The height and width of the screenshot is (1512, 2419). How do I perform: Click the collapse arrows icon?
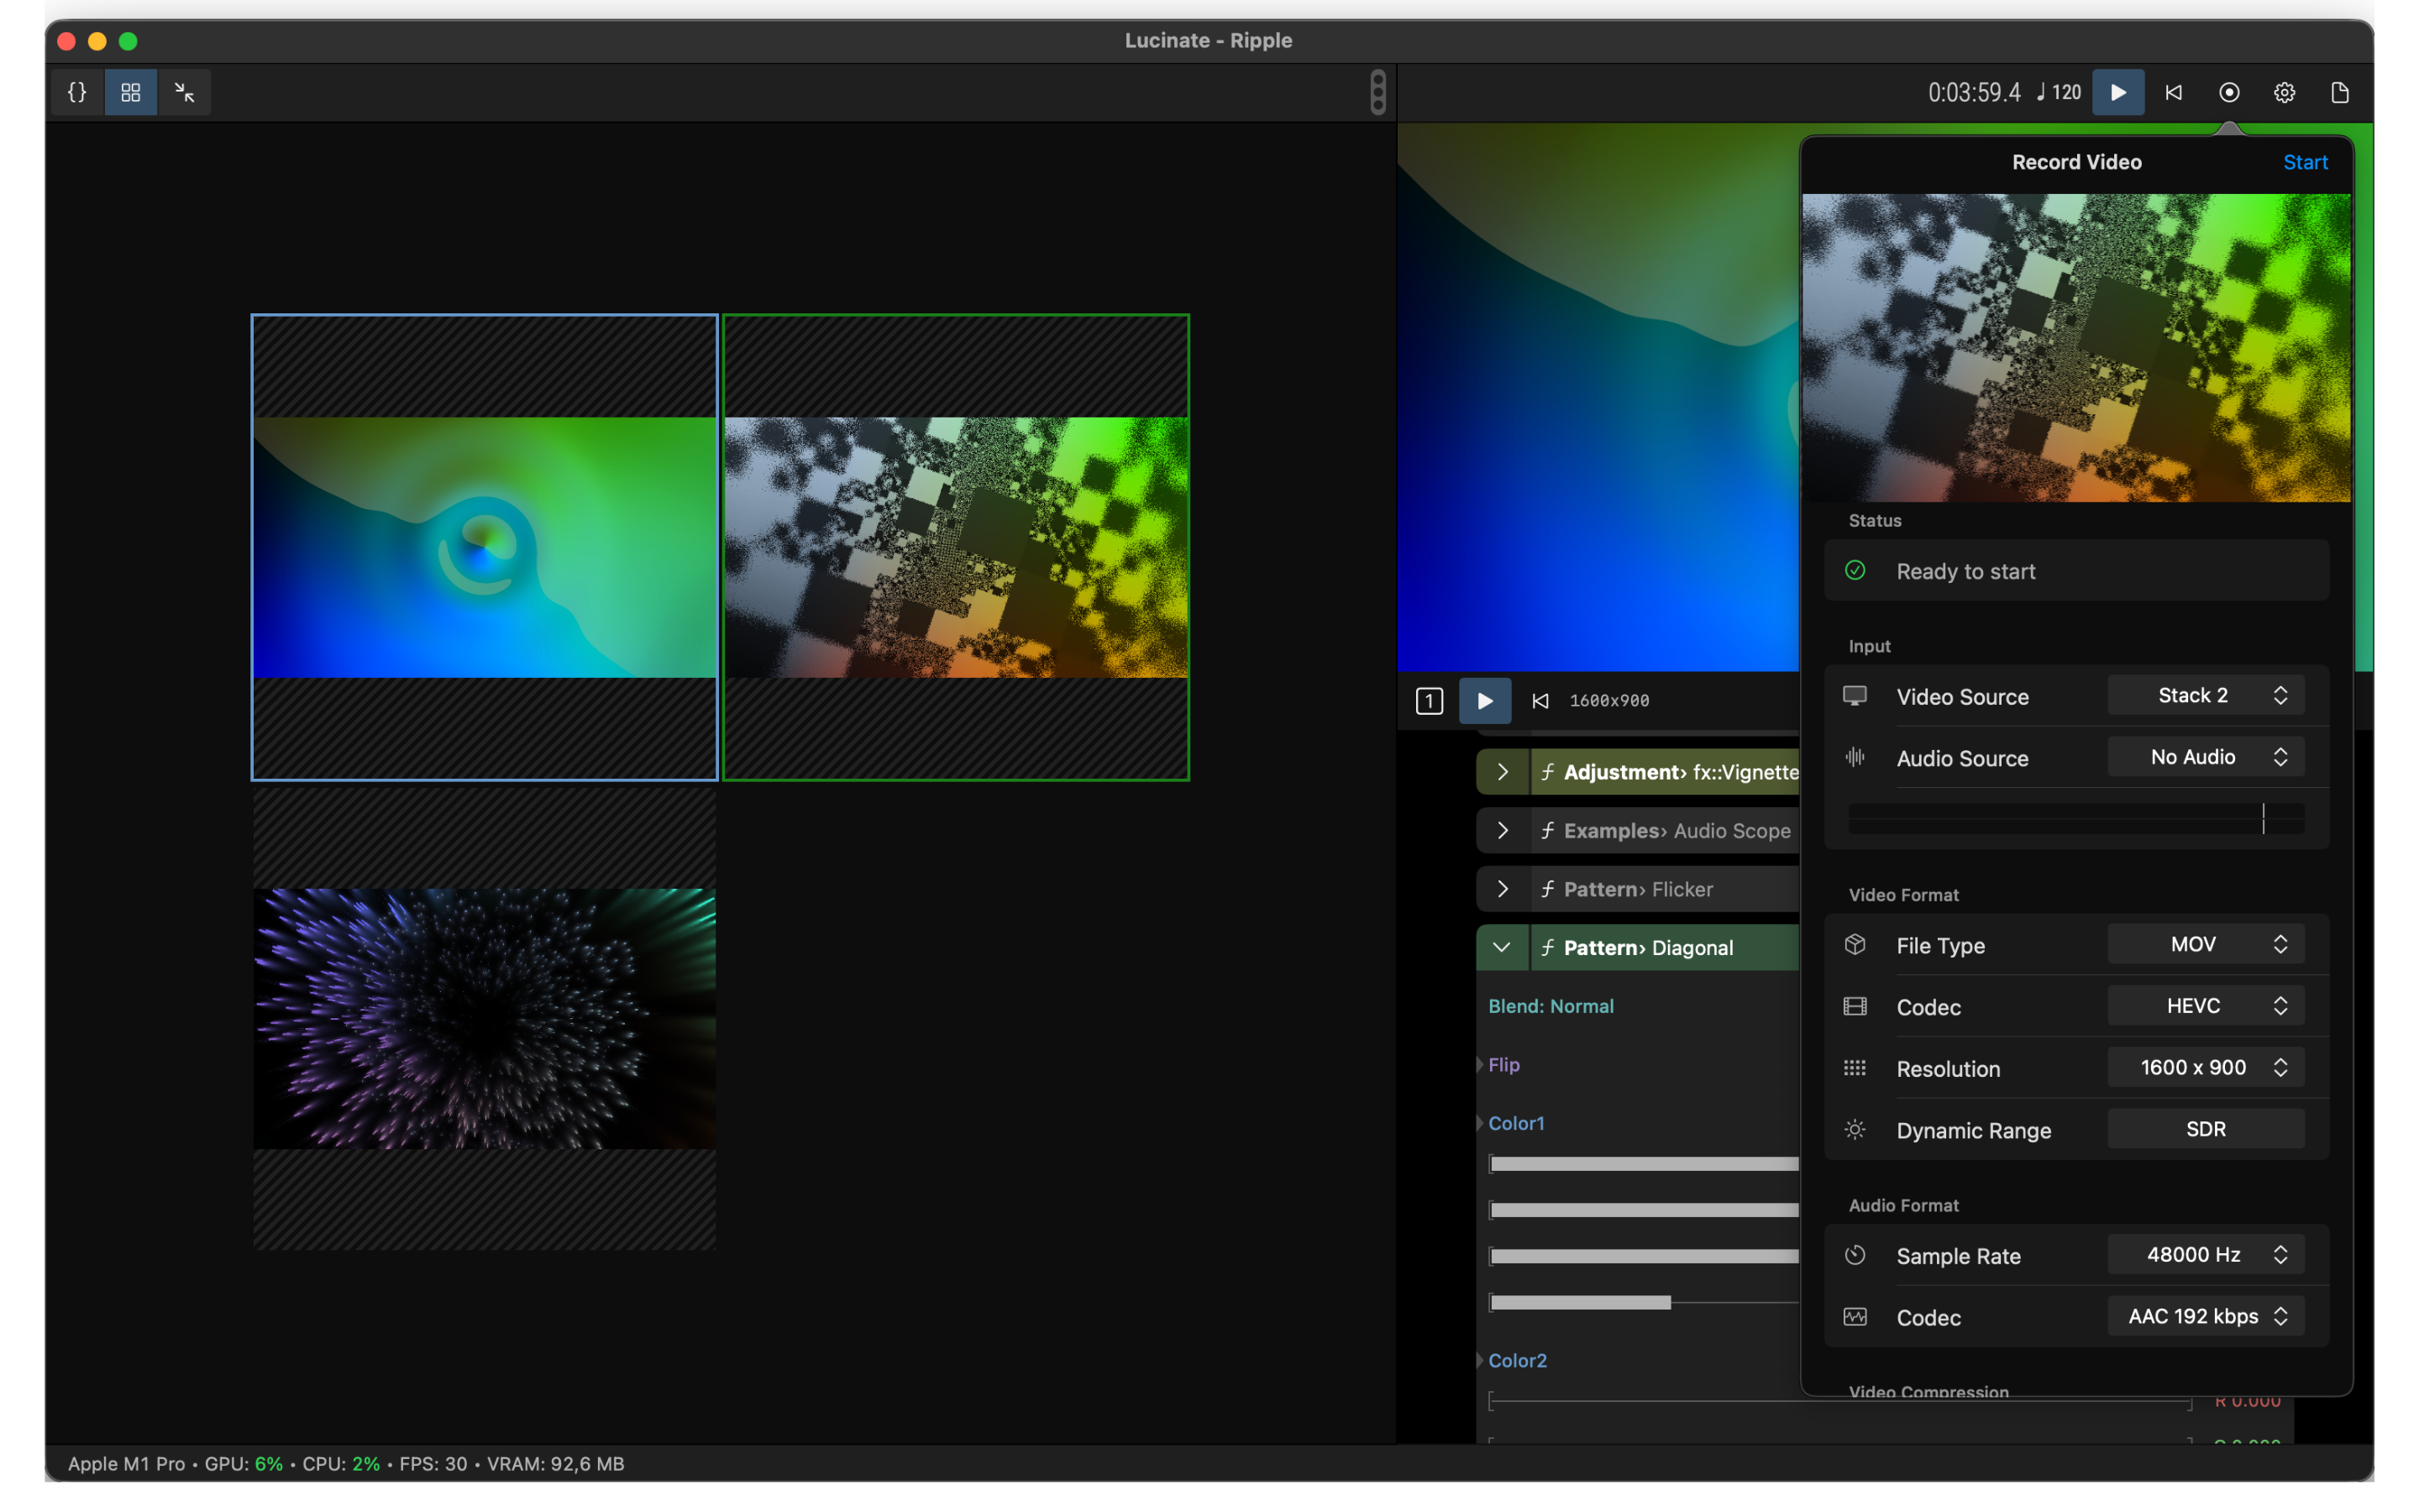tap(185, 92)
